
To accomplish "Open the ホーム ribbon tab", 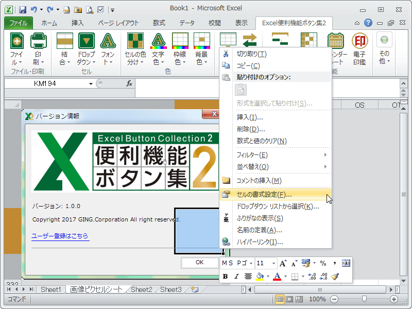I will tap(49, 23).
